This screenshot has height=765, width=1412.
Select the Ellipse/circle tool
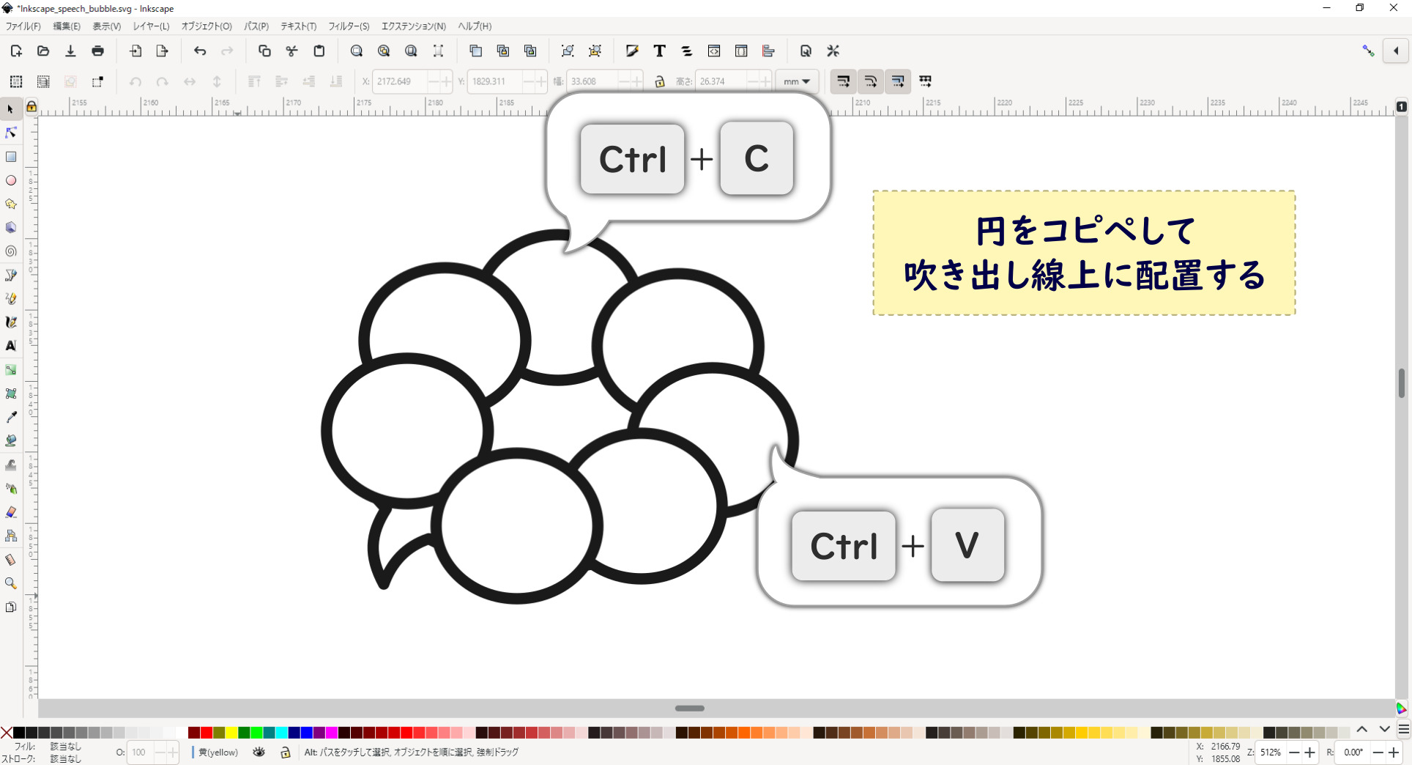pos(11,180)
